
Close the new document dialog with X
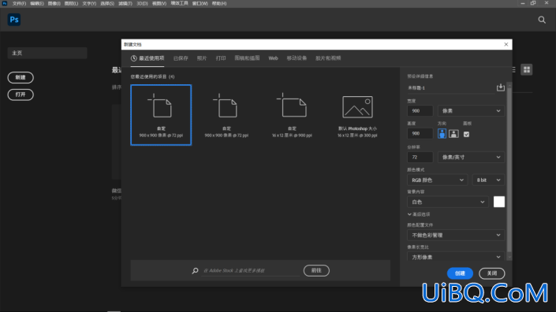click(x=506, y=44)
